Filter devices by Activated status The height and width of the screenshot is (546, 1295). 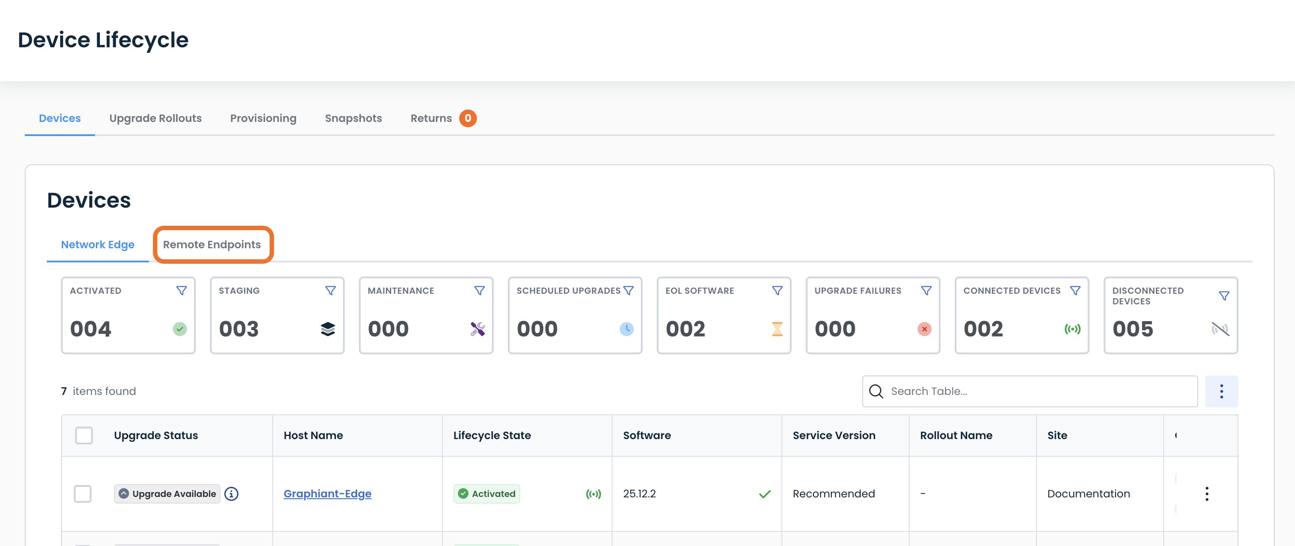coord(182,291)
